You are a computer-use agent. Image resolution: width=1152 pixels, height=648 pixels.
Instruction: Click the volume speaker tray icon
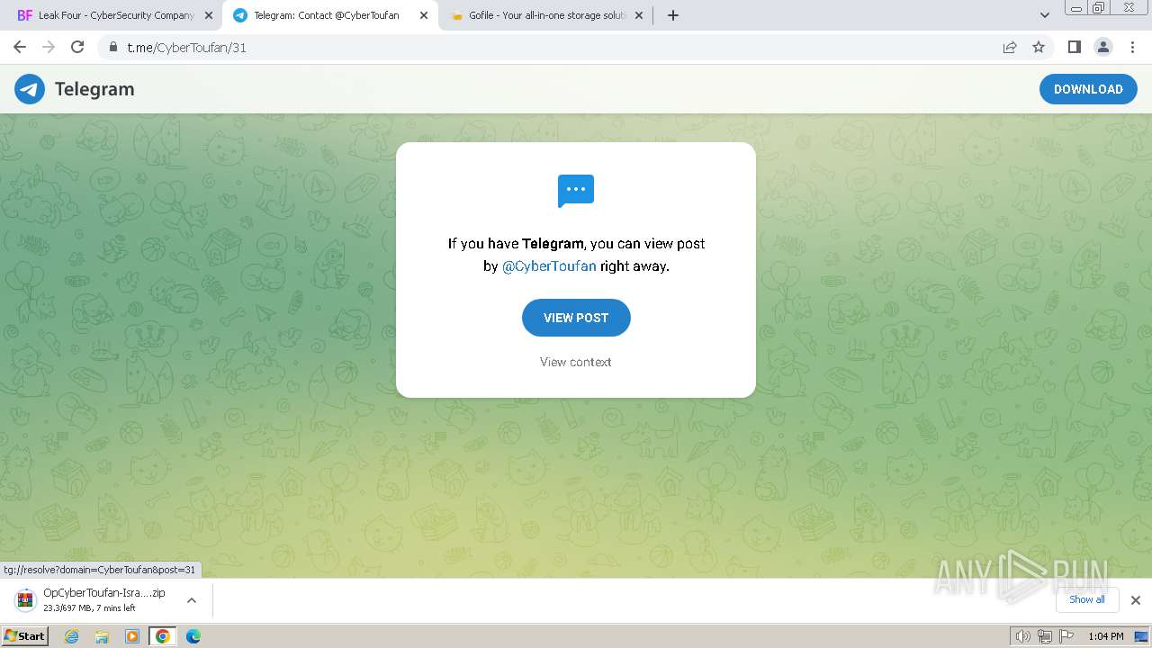[1022, 636]
